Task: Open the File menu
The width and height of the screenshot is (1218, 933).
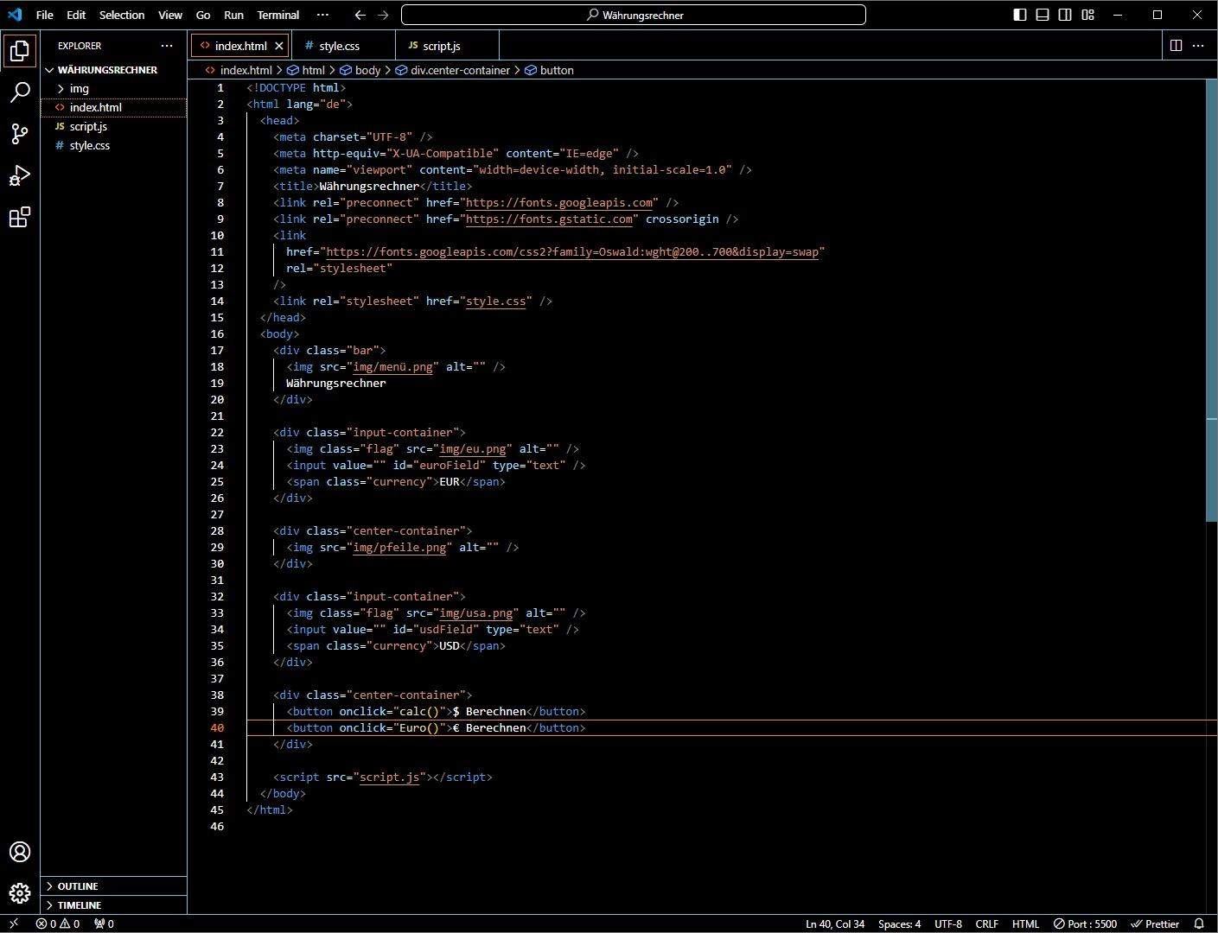Action: click(45, 15)
